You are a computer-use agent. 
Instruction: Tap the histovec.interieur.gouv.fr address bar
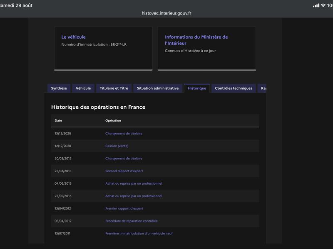click(166, 13)
